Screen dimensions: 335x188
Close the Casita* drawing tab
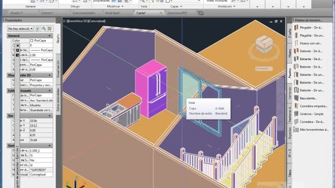pos(161,13)
